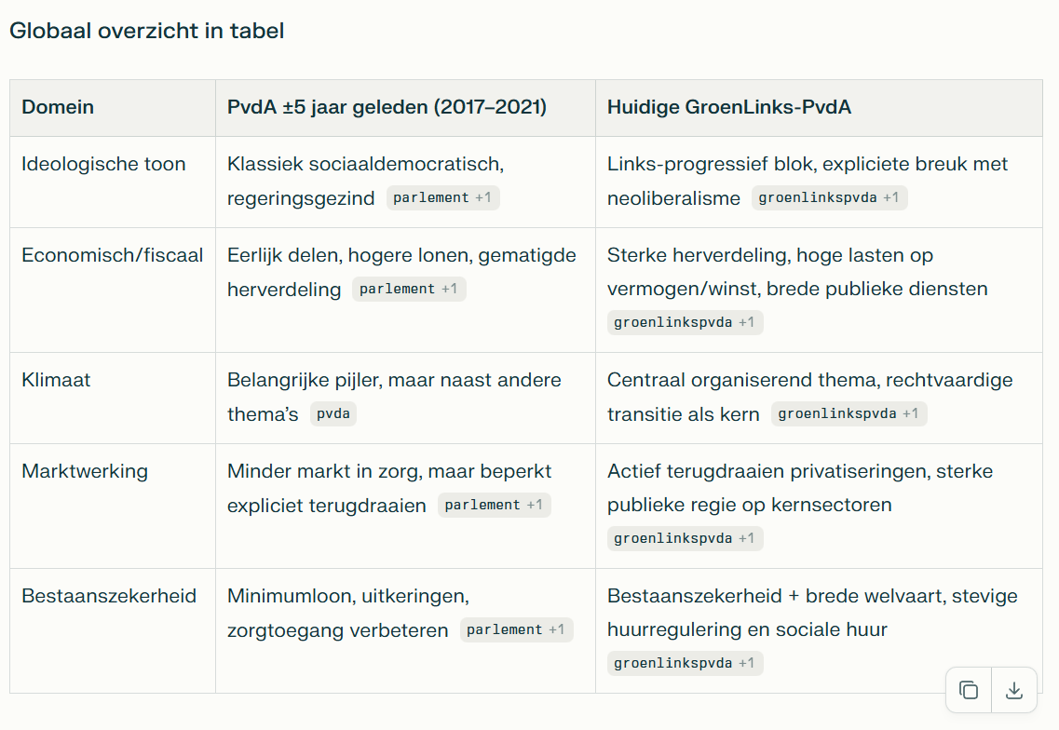Select the Klimaat domain cell
This screenshot has height=730, width=1059.
pos(56,380)
